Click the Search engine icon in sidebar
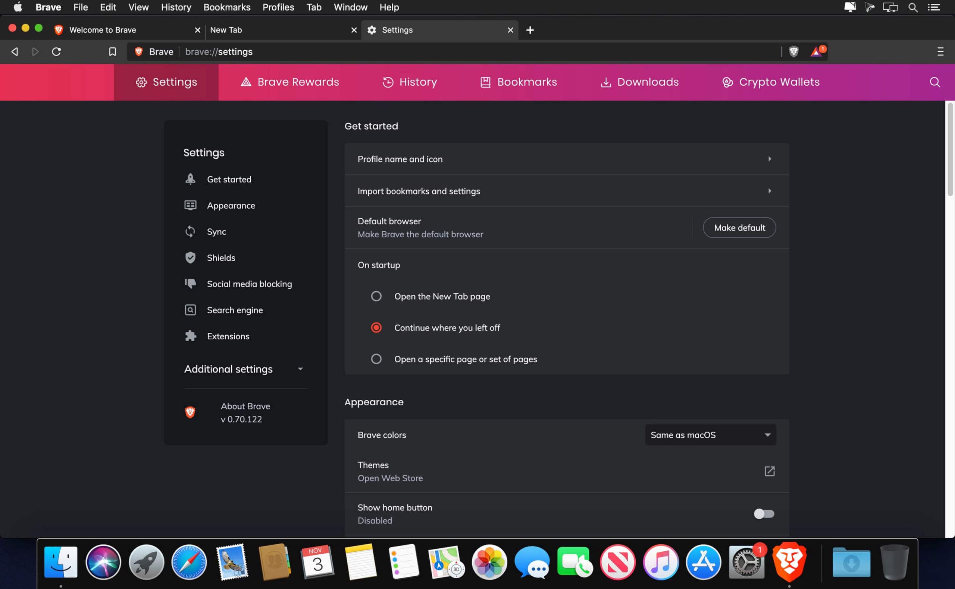Viewport: 955px width, 589px height. (190, 310)
